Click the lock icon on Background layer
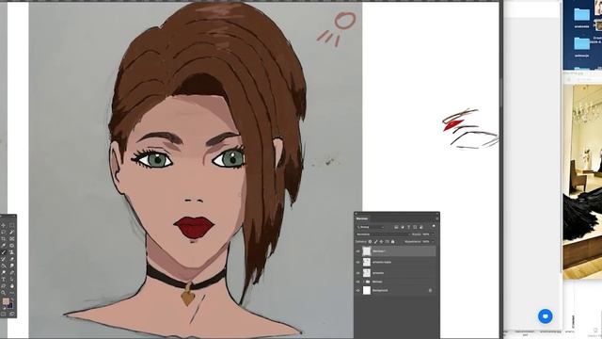Image resolution: width=602 pixels, height=339 pixels. 431,291
